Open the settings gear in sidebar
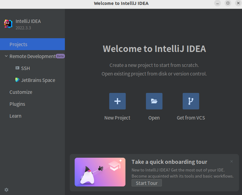 [x=6, y=190]
